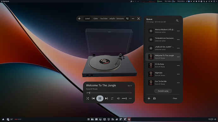Skip to the next track

click(106, 98)
